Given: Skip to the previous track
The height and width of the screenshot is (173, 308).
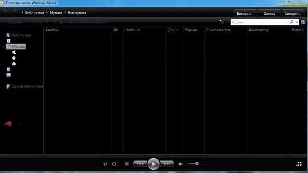Looking at the screenshot, I should (x=140, y=164).
